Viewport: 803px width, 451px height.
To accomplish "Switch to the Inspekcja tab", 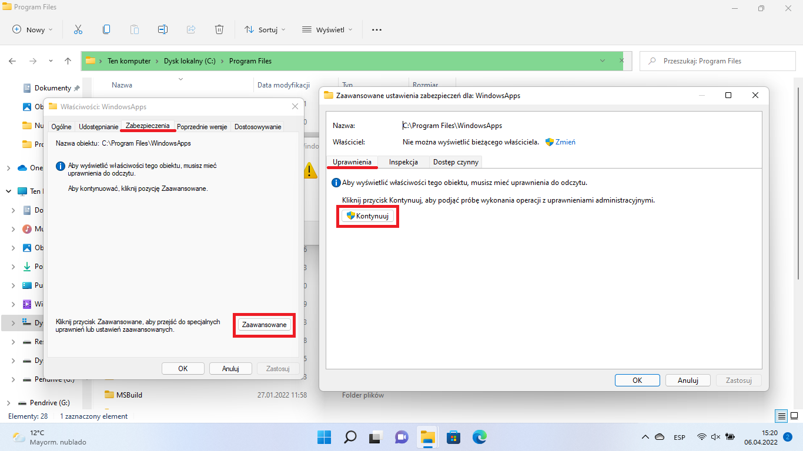I will click(403, 162).
